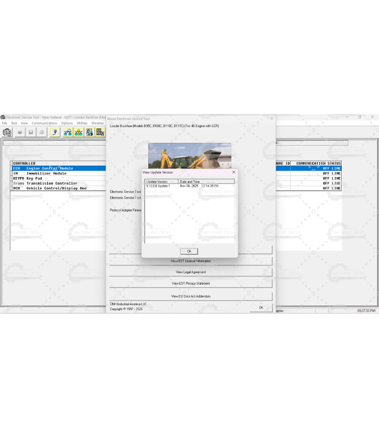Image resolution: width=379 pixels, height=433 pixels.
Task: Close the View Update Version dialog
Action: 234,172
